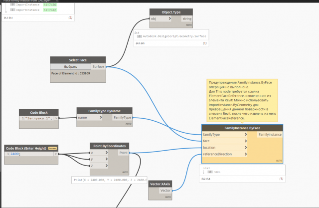This screenshot has width=319, height=208.
Task: Click the face input port on FamilyInstance.ByFace
Action: coord(225,141)
